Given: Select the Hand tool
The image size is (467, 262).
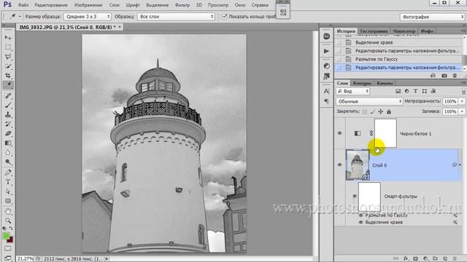Looking at the screenshot, I should tap(8, 212).
